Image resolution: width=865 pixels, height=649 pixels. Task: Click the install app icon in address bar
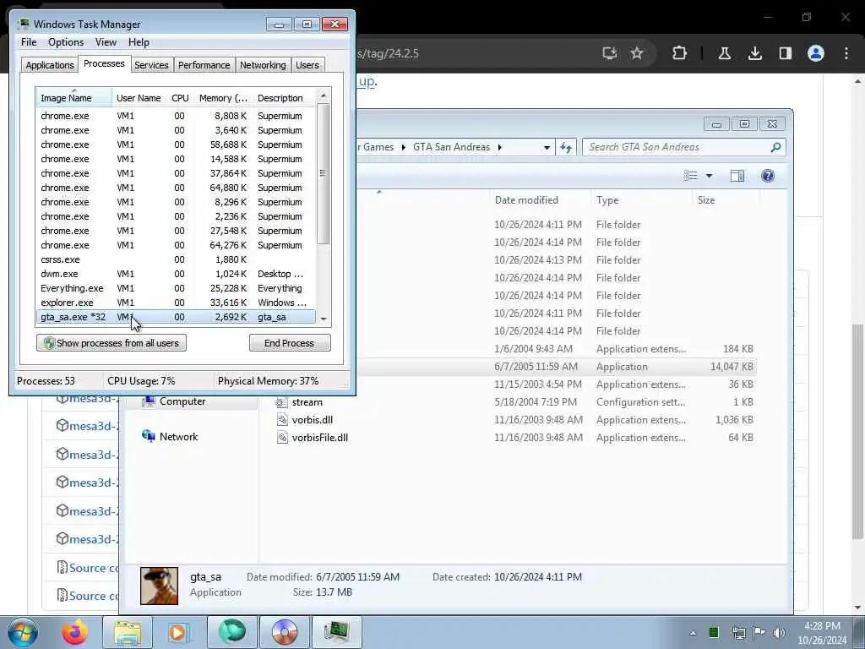click(x=610, y=53)
